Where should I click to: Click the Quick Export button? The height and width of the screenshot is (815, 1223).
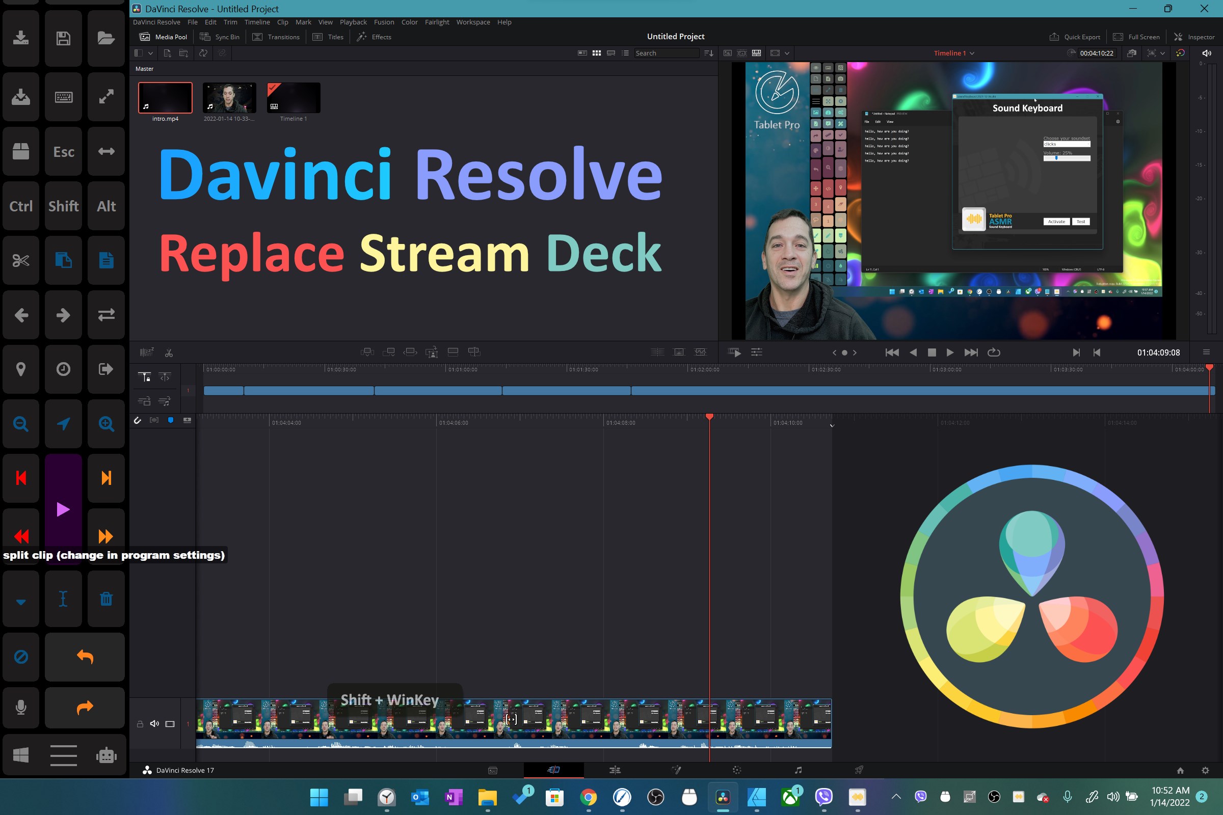(x=1074, y=37)
